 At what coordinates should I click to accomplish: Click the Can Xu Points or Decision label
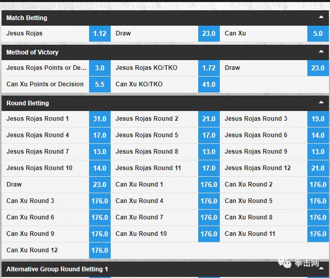click(45, 84)
